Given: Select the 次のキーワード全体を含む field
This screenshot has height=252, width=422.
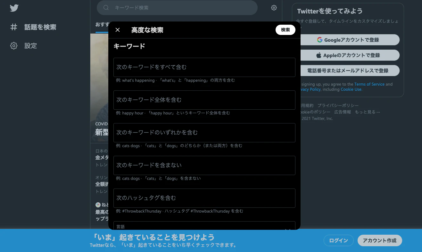Looking at the screenshot, I should [x=204, y=100].
